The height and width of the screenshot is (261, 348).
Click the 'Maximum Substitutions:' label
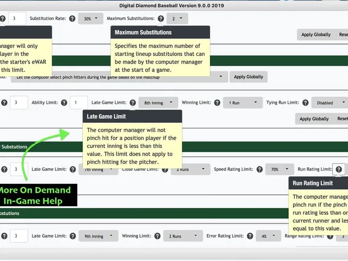(130, 18)
